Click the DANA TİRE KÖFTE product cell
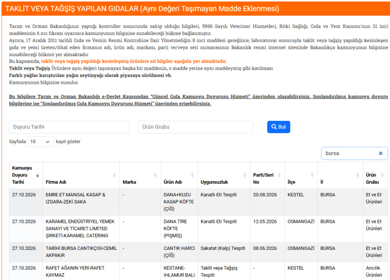The height and width of the screenshot is (280, 390). (x=179, y=228)
